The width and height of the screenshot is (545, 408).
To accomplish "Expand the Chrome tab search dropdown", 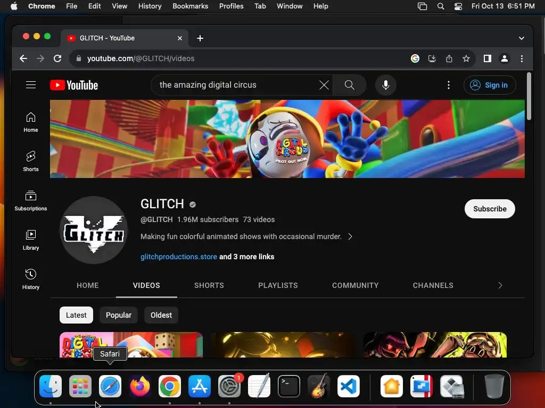I will [522, 38].
